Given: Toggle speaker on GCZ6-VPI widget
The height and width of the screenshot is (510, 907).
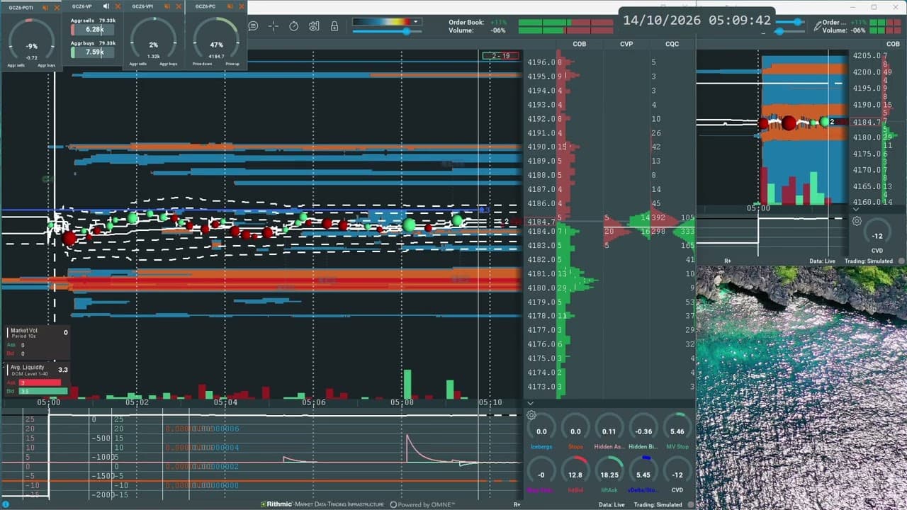Looking at the screenshot, I should tap(168, 6).
